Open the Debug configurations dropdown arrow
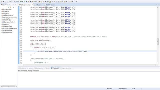This screenshot has height=90, width=160. coord(19,2)
